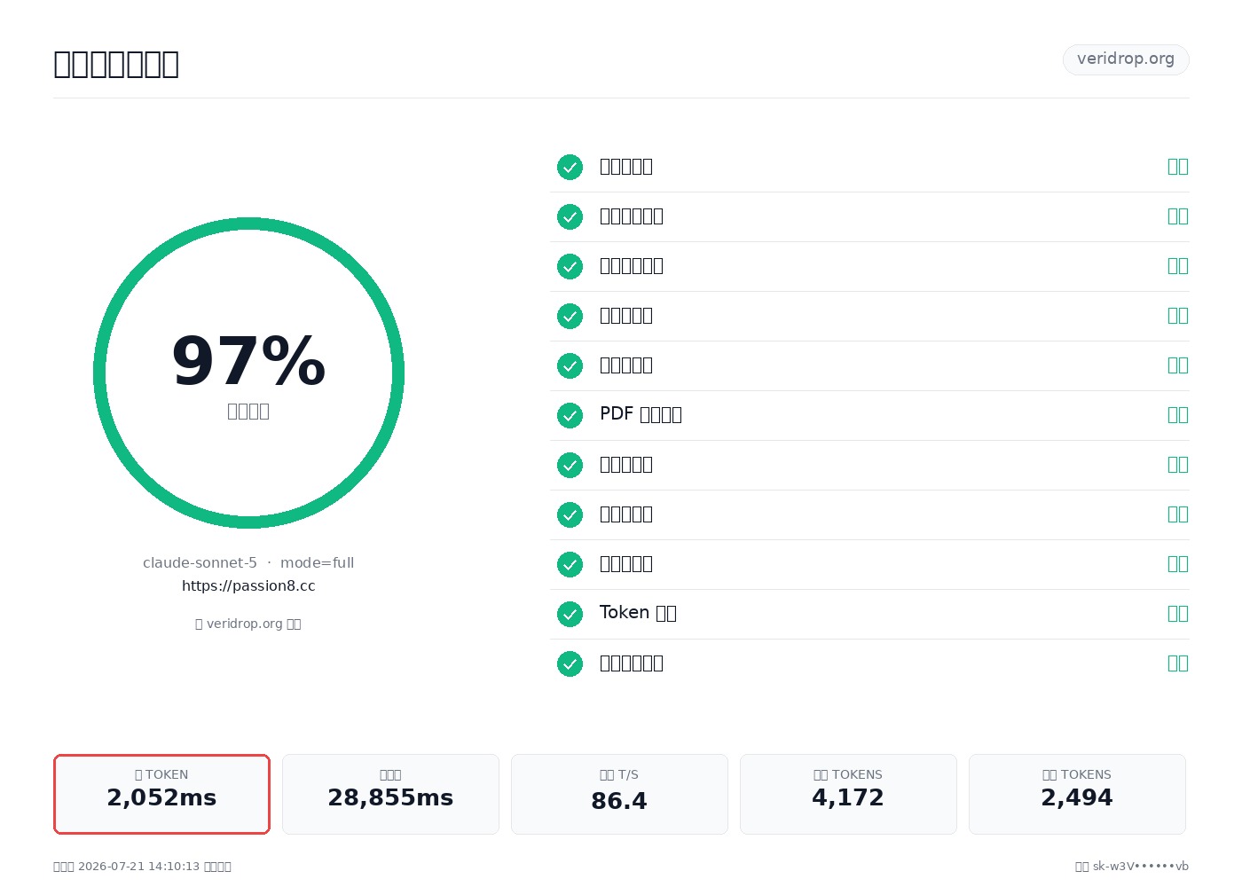Click the second check icon from the top
Image resolution: width=1242 pixels, height=887 pixels.
point(570,216)
